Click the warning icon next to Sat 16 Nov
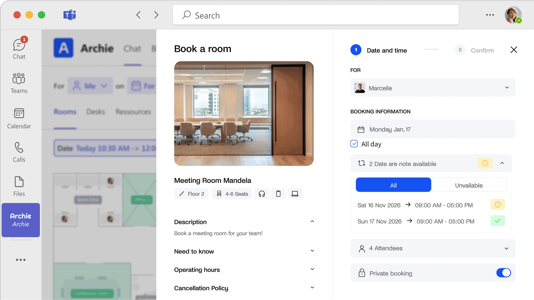Viewport: 534px width, 300px height. tap(497, 205)
